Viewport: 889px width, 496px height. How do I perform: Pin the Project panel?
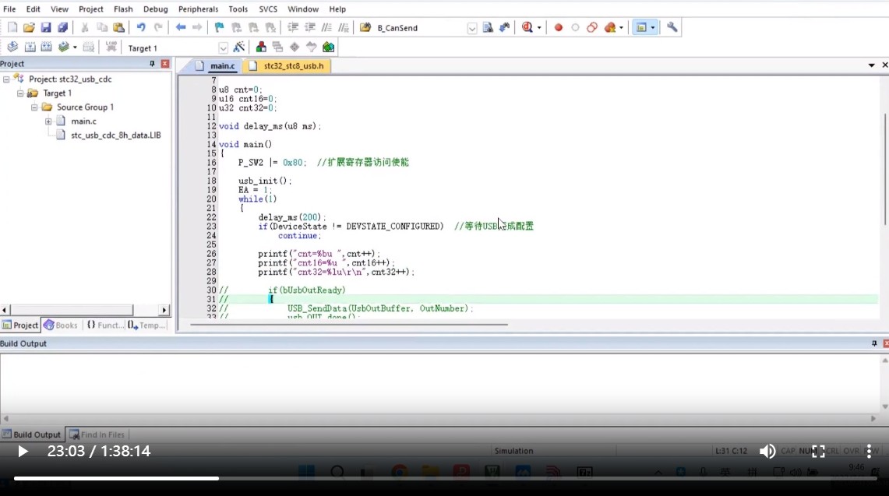click(152, 64)
